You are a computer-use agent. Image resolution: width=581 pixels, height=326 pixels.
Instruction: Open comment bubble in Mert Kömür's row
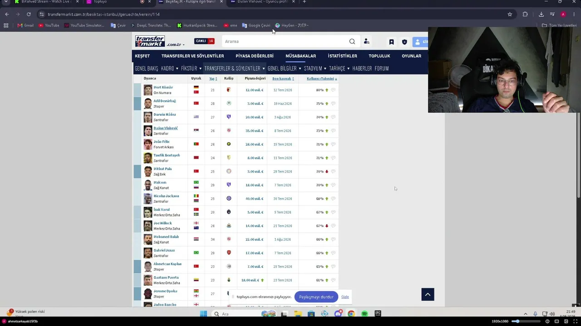[333, 90]
